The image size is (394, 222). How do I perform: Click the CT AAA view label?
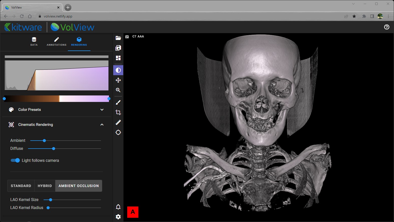[x=138, y=36]
